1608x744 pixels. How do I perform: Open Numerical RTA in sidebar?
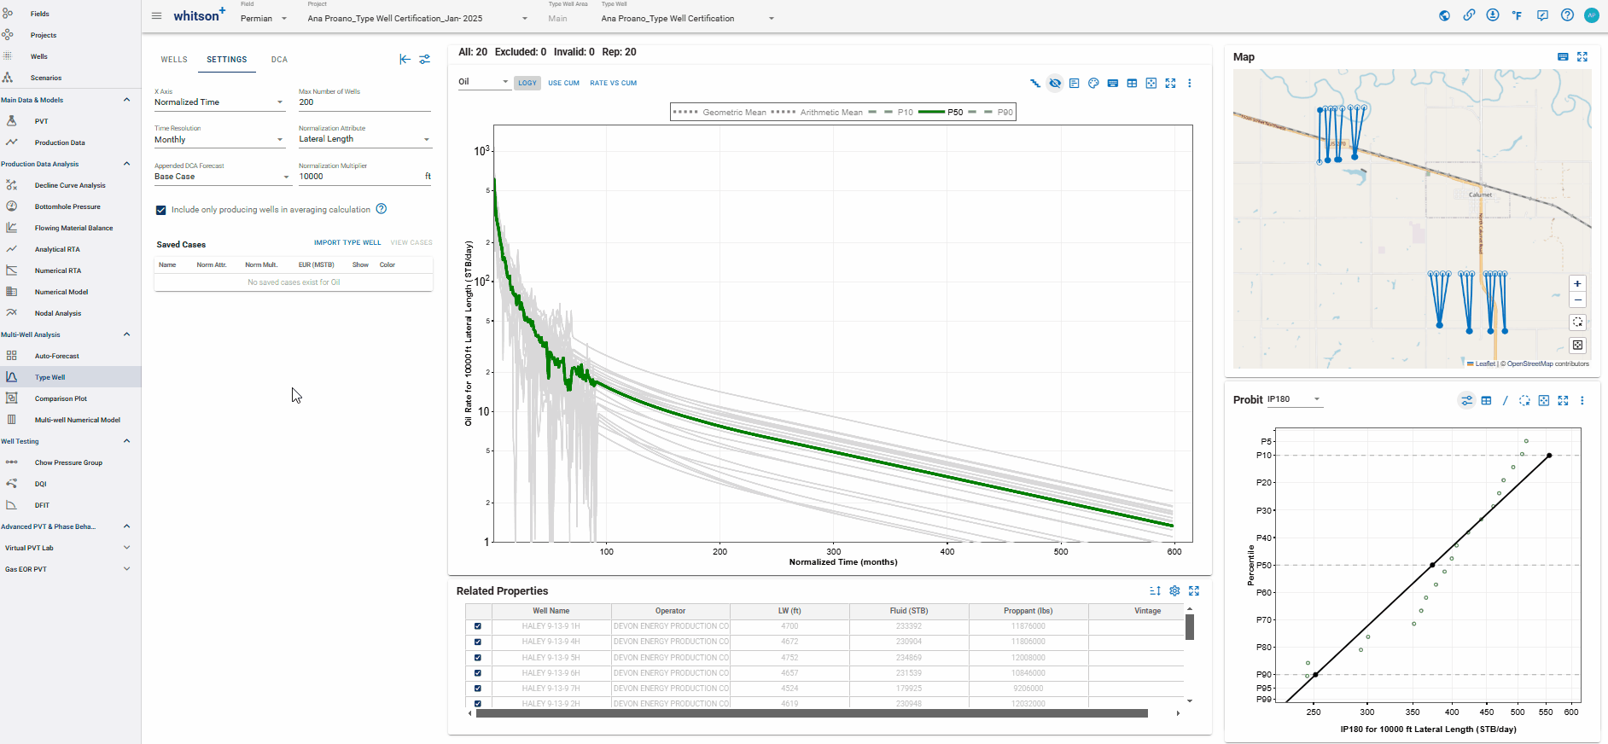[58, 270]
